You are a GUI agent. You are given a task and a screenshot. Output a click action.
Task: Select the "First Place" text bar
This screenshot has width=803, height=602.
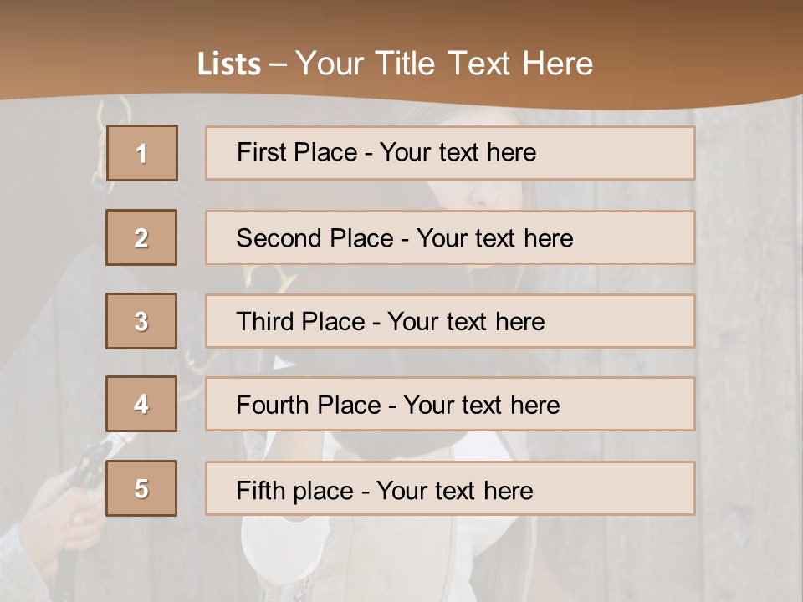[x=450, y=153]
